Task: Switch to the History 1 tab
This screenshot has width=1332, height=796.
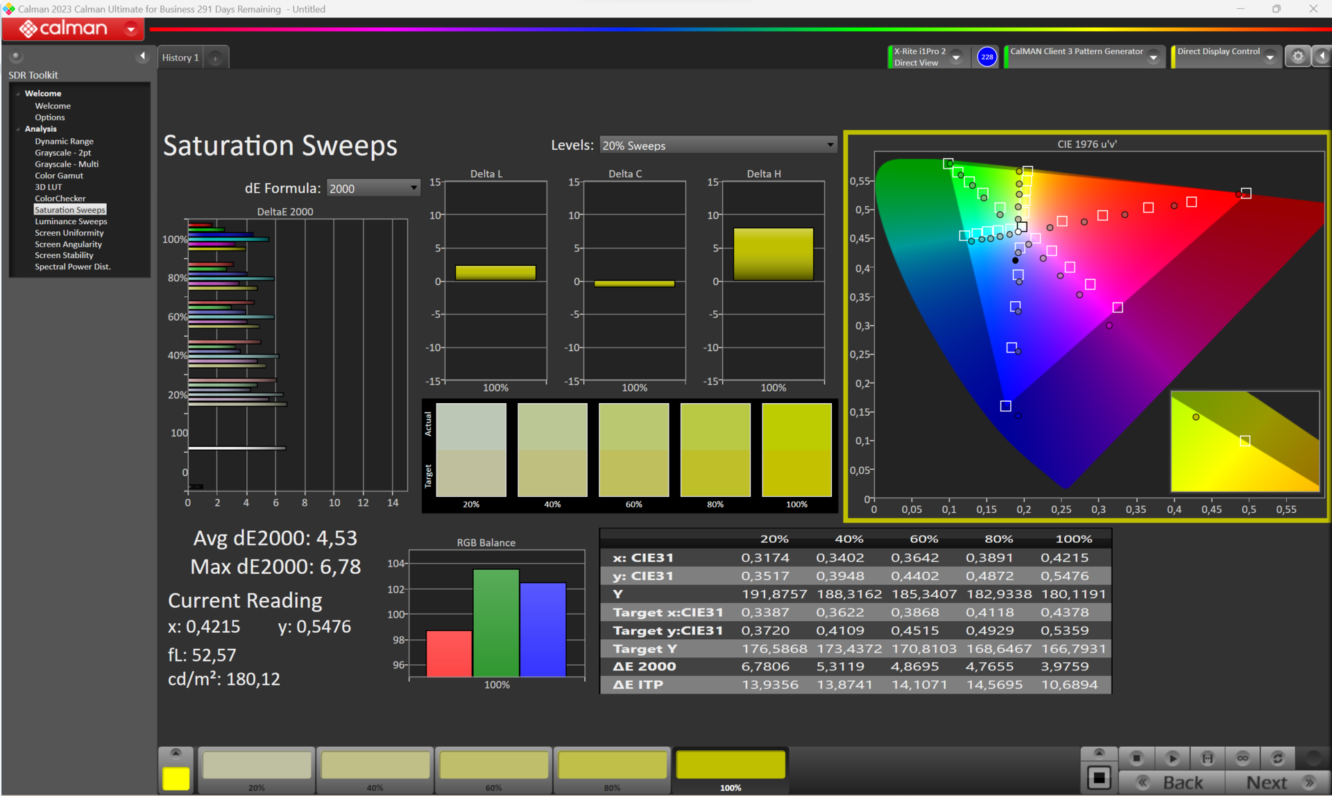Action: [180, 58]
